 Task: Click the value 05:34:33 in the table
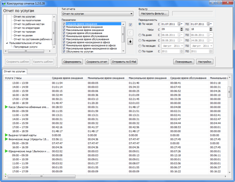134,87
